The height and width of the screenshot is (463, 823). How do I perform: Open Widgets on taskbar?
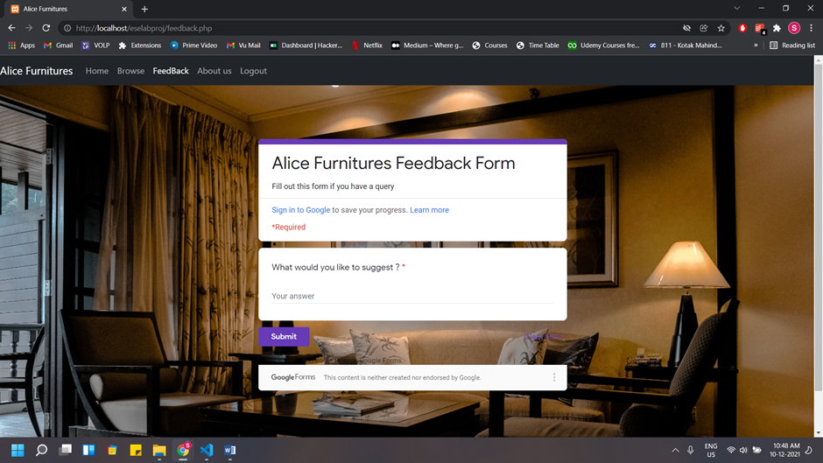tap(88, 451)
